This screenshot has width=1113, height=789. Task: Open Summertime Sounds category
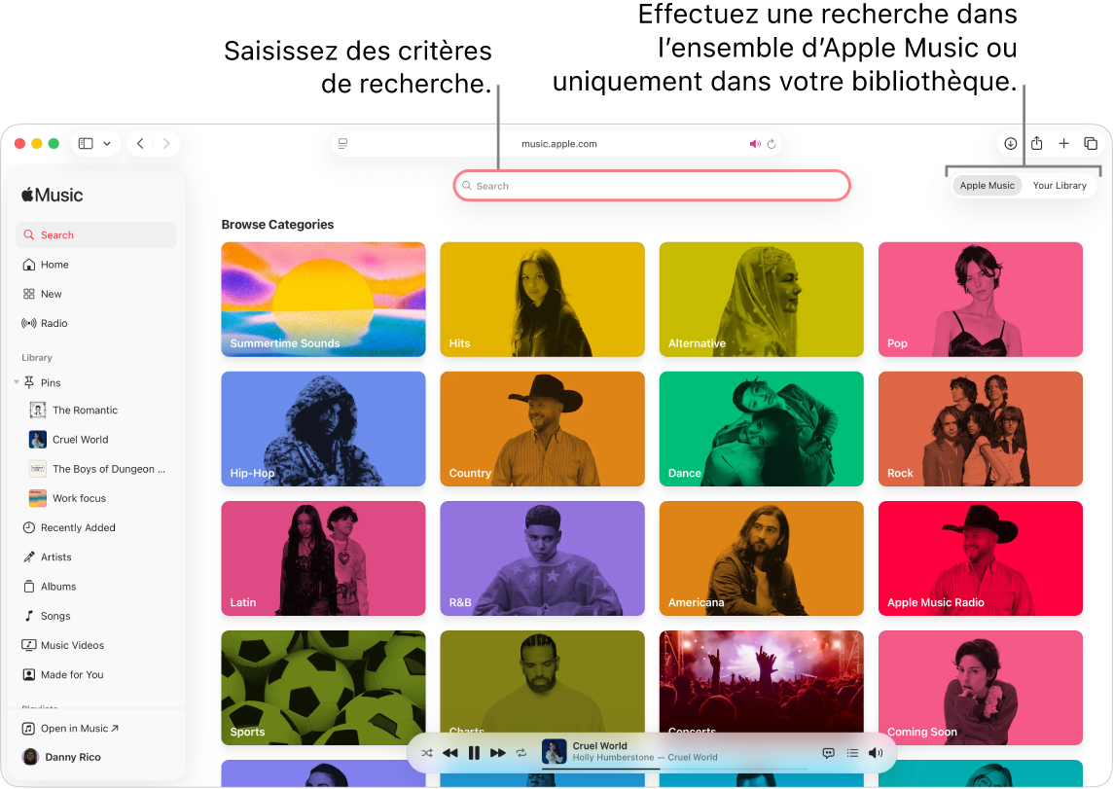[x=323, y=300]
